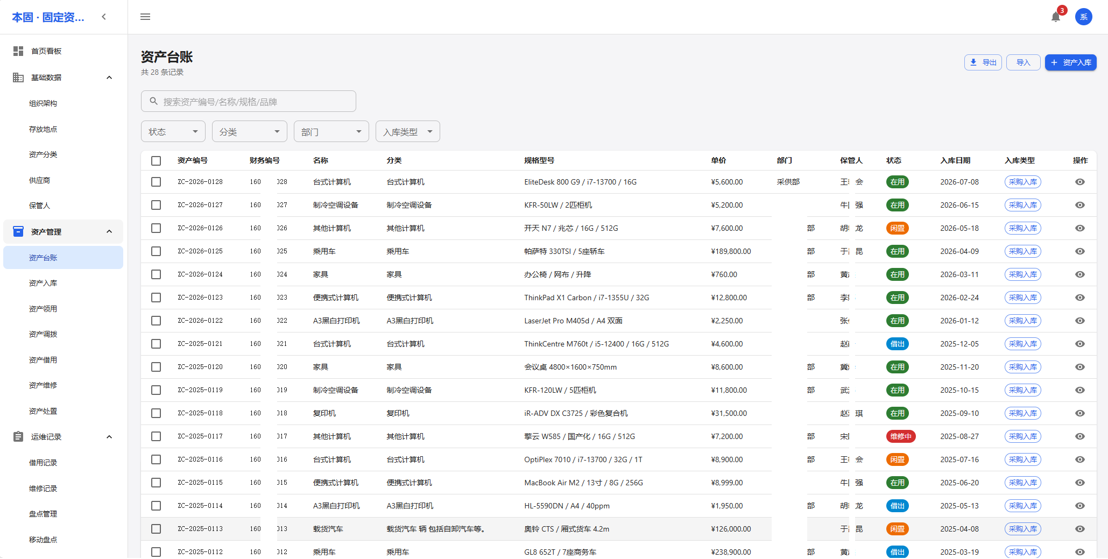Select the checkbox for ZC-2026-0122
The image size is (1108, 559).
[x=156, y=321]
